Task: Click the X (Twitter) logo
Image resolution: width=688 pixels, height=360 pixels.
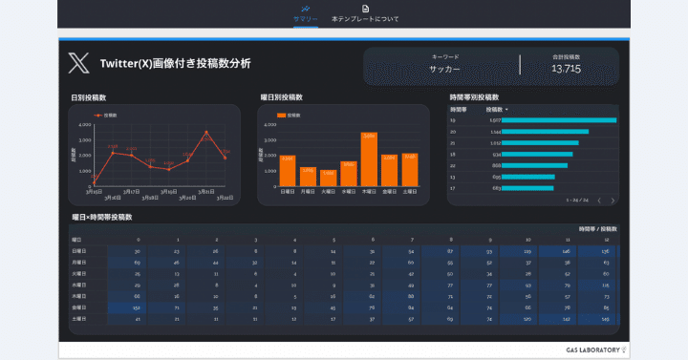Action: [x=79, y=63]
